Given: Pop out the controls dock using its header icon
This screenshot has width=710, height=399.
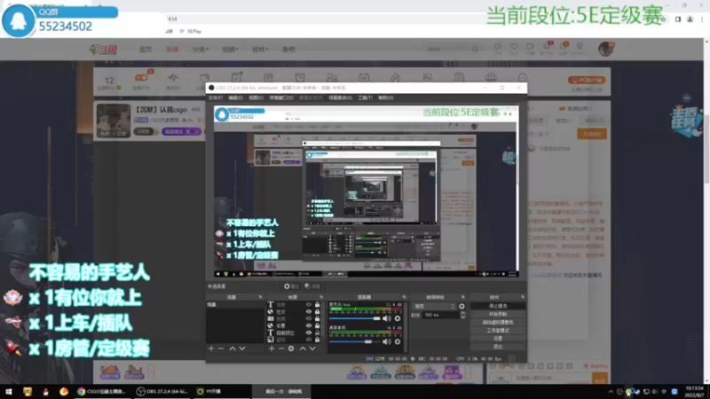Looking at the screenshot, I should 523,297.
